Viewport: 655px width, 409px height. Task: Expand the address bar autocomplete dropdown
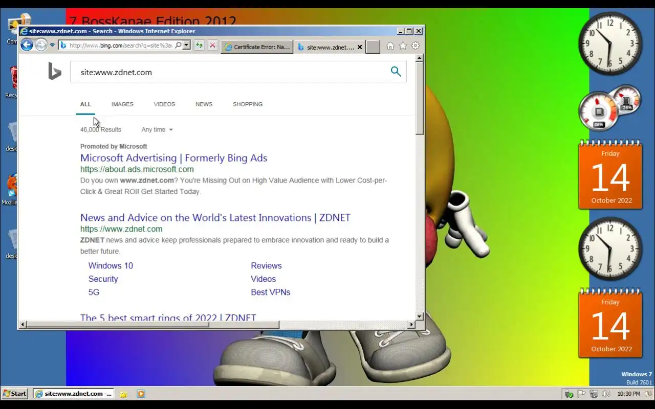pyautogui.click(x=187, y=46)
